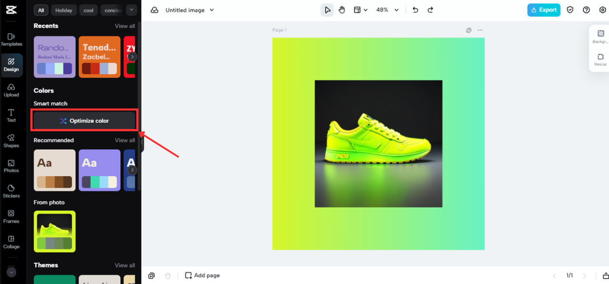Apply the beige brown Aa recommended palette
The width and height of the screenshot is (609, 284).
[x=55, y=170]
